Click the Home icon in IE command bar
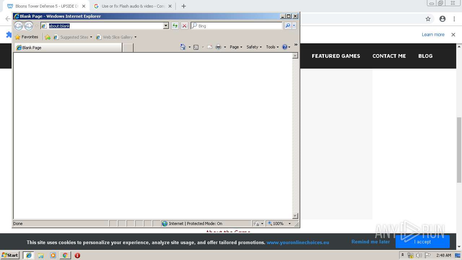Viewport: 462px width, 260px height. (183, 47)
